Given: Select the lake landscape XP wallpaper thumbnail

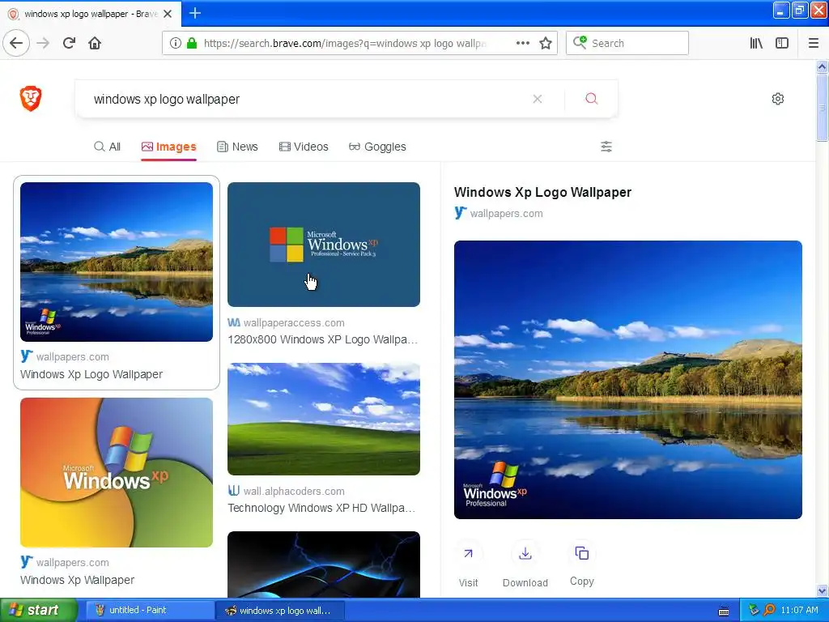Looking at the screenshot, I should [117, 262].
